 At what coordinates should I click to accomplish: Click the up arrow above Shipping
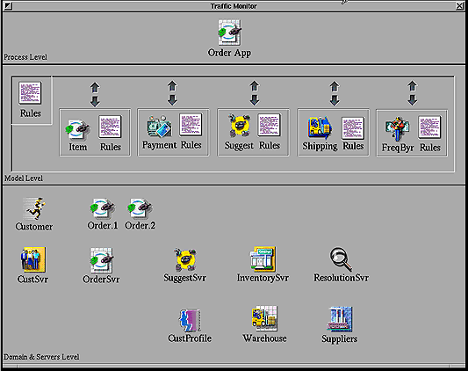[335, 86]
